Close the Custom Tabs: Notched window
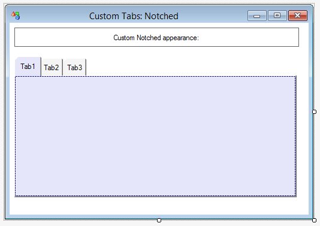The width and height of the screenshot is (320, 226). (x=298, y=16)
